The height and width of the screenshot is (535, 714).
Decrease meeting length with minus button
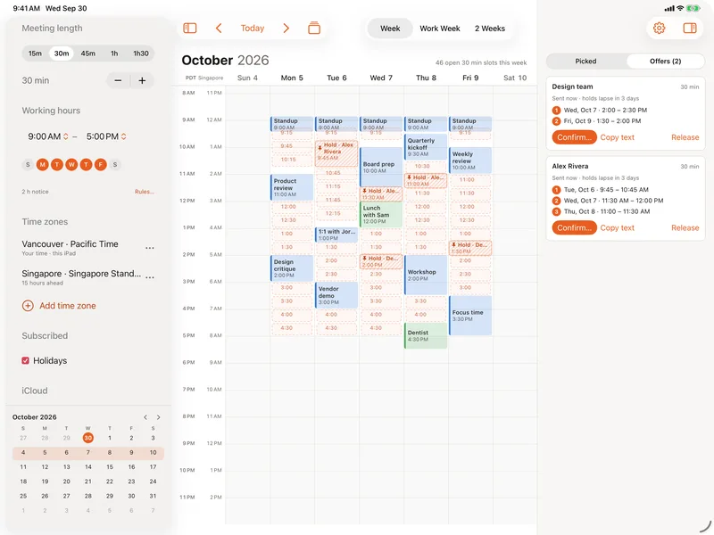coord(118,80)
